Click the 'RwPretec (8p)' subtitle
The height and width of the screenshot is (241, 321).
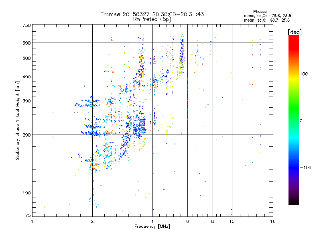tap(152, 19)
